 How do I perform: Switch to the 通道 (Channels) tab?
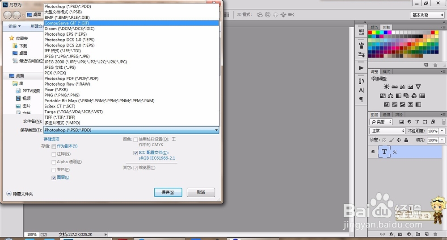coord(386,115)
